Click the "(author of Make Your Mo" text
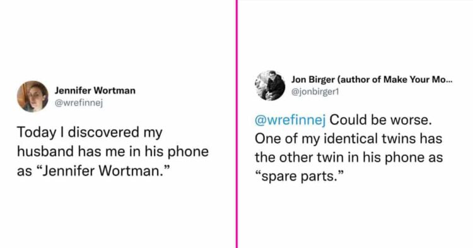The width and height of the screenshot is (473, 248). pyautogui.click(x=392, y=80)
